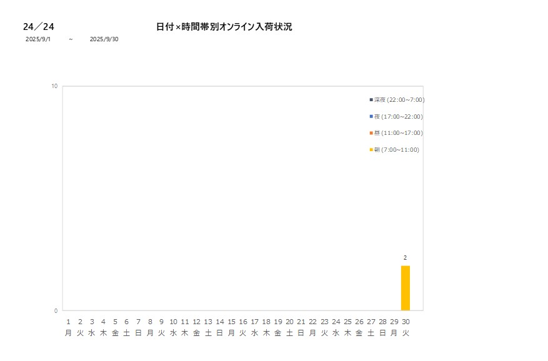Click the Y-axis maximum value 10
This screenshot has width=548, height=361.
(x=54, y=86)
